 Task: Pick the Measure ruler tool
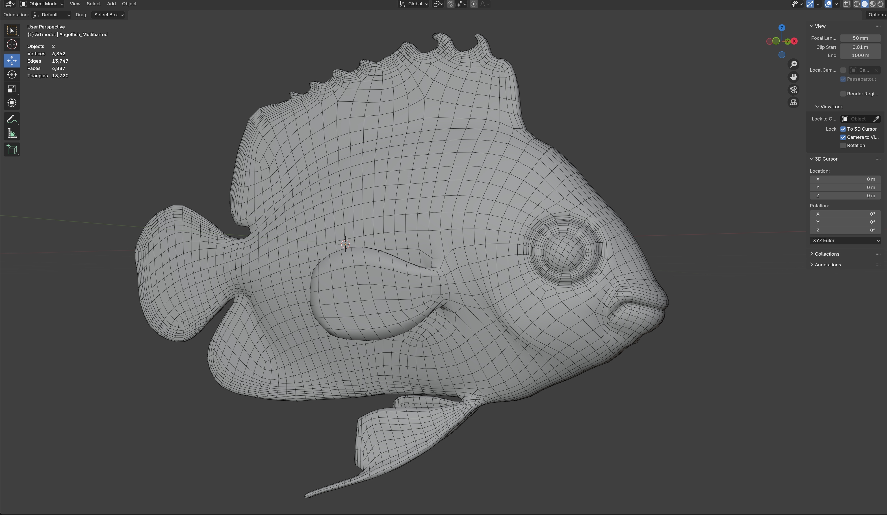12,133
